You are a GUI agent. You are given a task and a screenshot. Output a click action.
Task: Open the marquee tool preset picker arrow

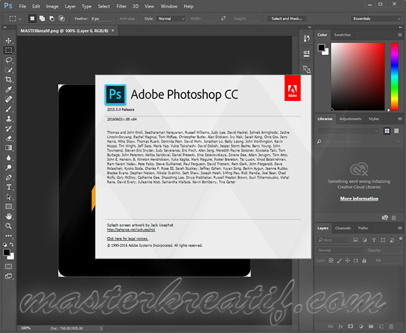point(20,18)
